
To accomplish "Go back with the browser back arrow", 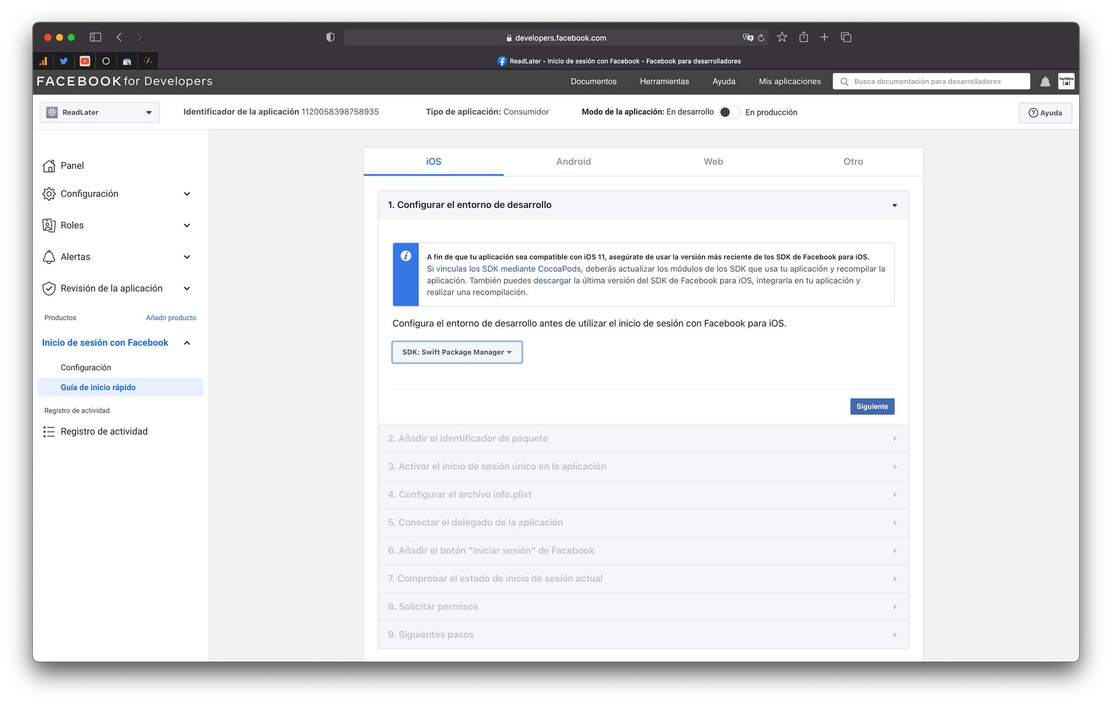I will coord(119,37).
